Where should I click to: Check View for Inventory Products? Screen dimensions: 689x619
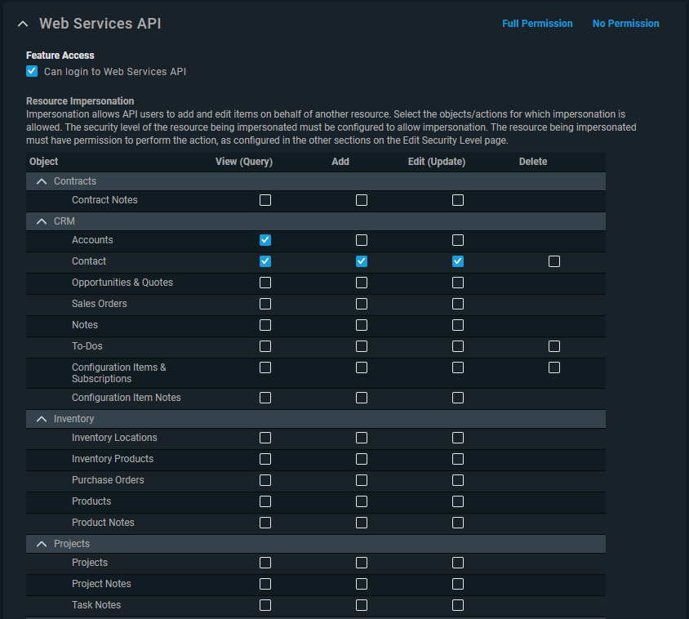pyautogui.click(x=265, y=459)
